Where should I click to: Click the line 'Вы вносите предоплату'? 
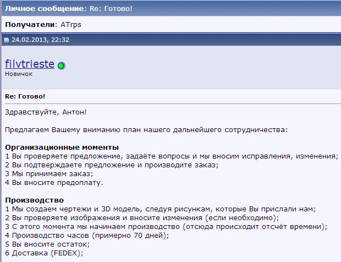(54, 183)
